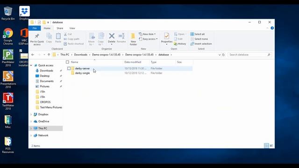Collapse the Quick access tree node

coord(31,65)
